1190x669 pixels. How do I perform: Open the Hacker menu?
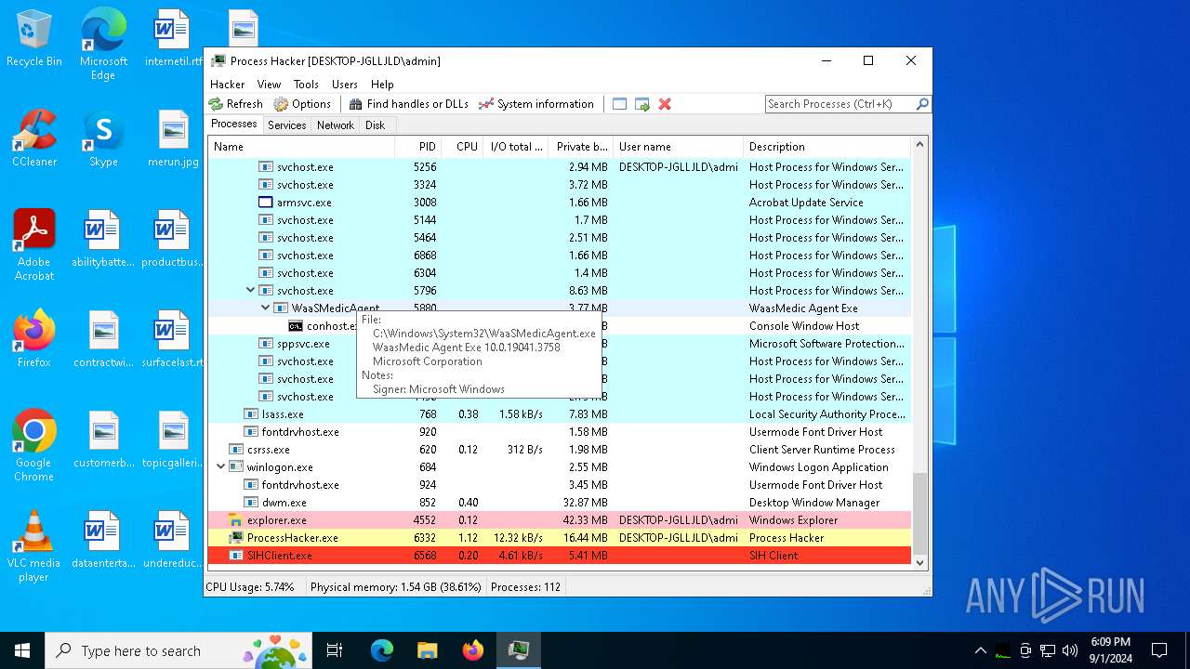point(227,85)
